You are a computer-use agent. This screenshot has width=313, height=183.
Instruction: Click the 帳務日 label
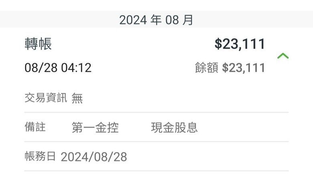40,156
